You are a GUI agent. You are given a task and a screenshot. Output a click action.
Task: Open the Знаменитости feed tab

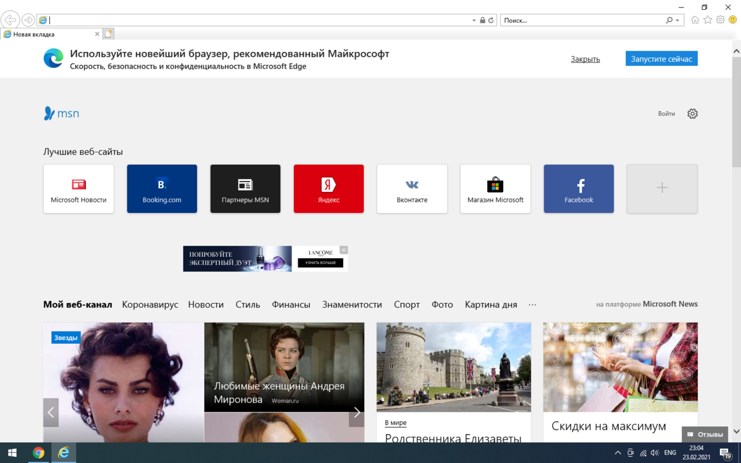point(352,304)
